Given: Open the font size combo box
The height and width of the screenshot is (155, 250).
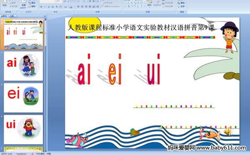Looking at the screenshot, I should (59, 1).
